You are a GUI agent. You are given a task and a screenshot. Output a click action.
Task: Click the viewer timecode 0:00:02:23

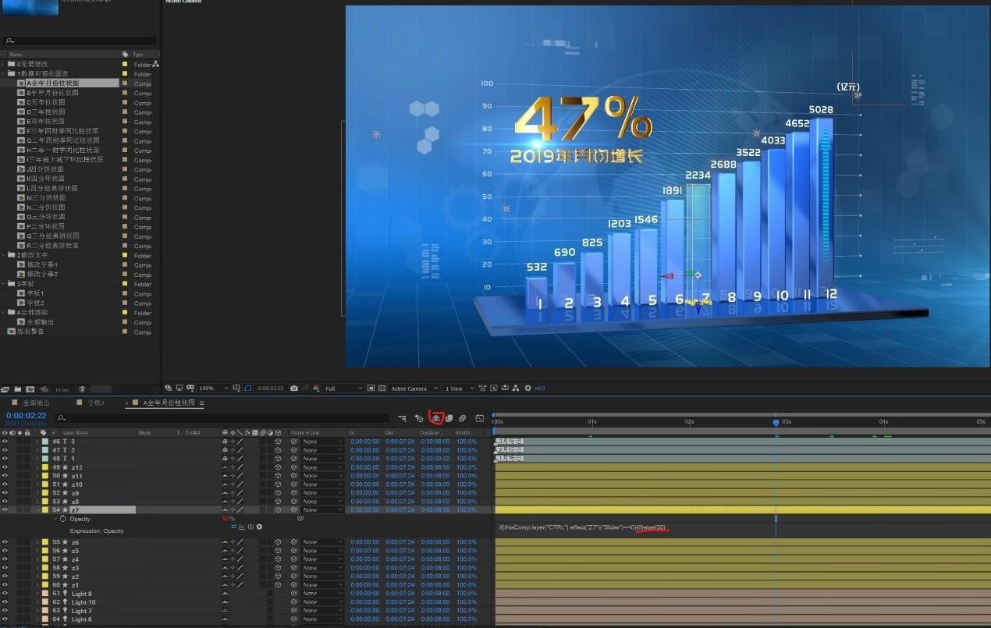pos(271,388)
